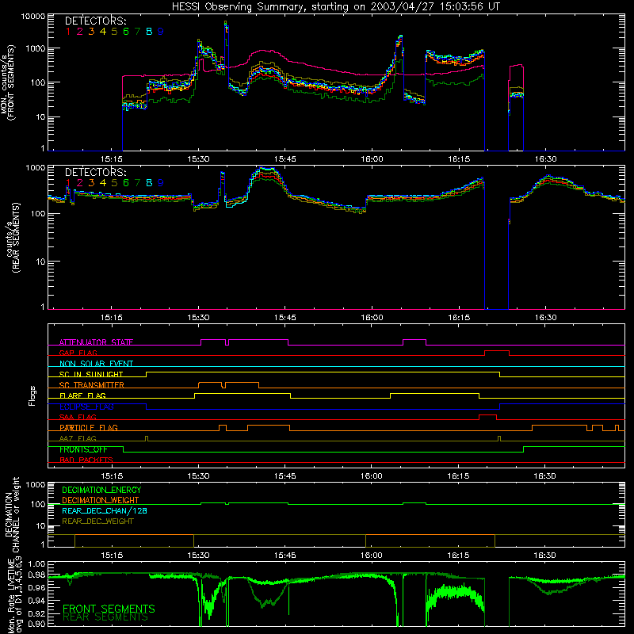The image size is (634, 634).
Task: Click the BAD_PACKETS flag label
Action: point(86,460)
